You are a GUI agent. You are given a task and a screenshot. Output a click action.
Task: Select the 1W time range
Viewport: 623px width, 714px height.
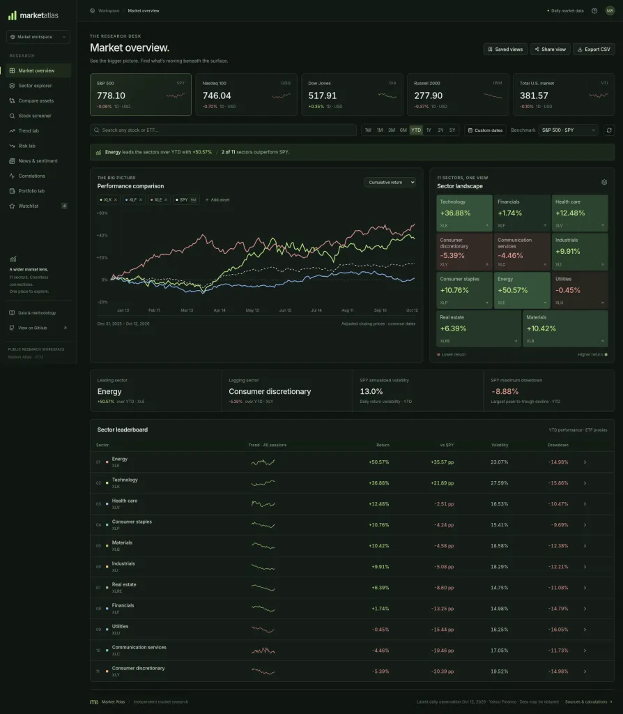point(368,130)
